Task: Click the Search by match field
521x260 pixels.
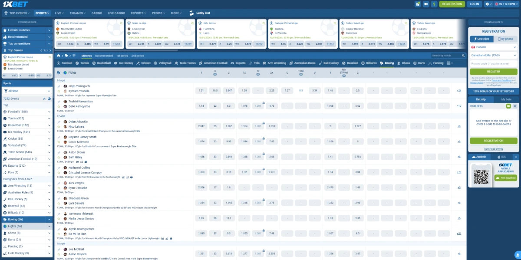Action: 445,56
